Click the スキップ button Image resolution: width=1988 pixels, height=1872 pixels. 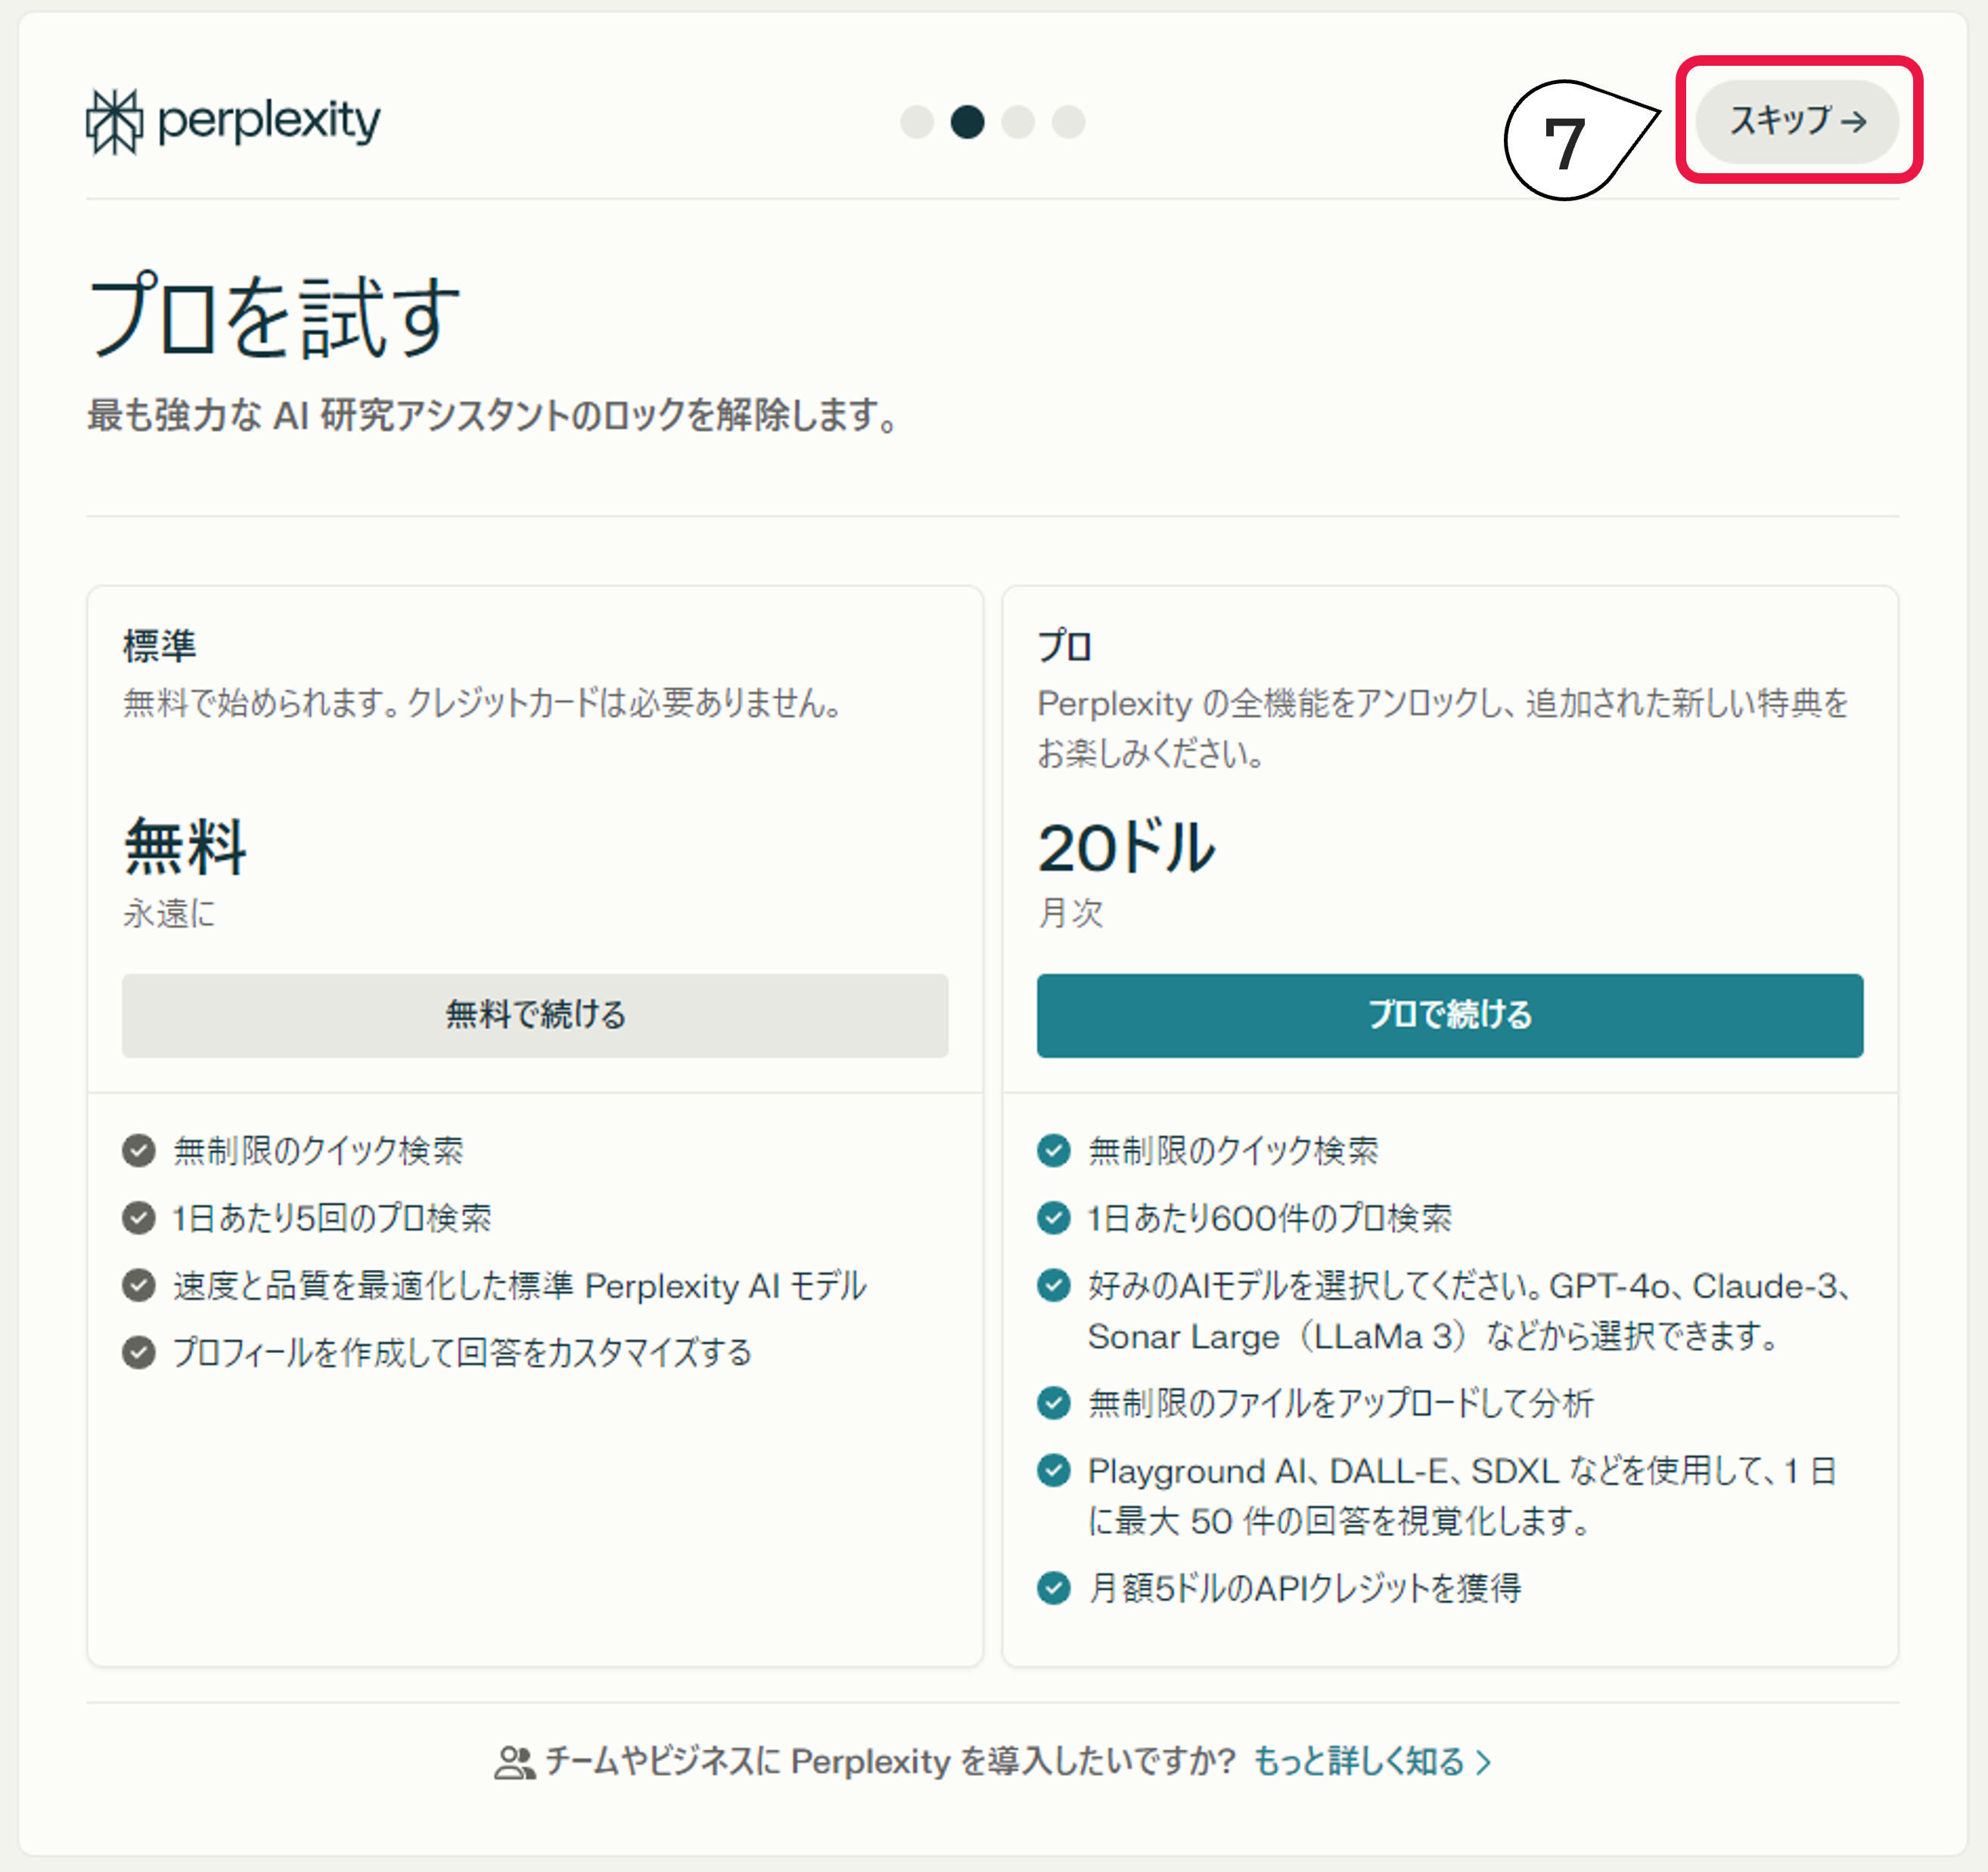tap(1797, 121)
